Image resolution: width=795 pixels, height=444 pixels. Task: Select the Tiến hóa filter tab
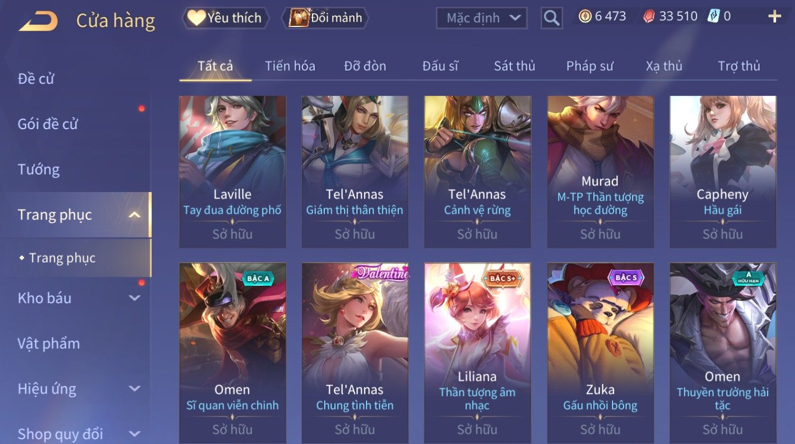290,66
